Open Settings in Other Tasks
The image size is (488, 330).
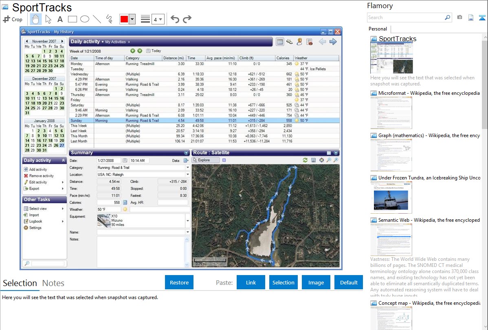coord(32,228)
